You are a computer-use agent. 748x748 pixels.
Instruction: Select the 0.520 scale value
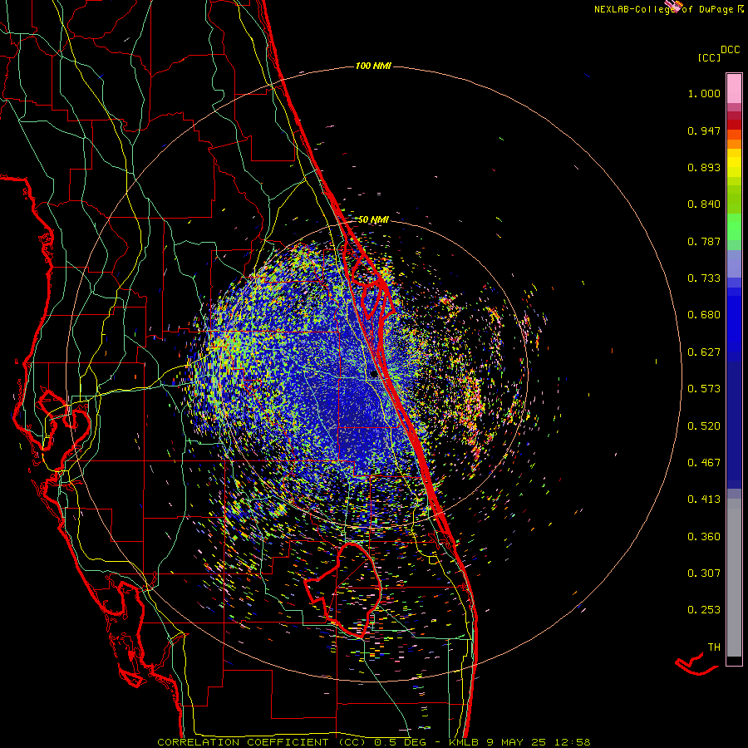(704, 426)
